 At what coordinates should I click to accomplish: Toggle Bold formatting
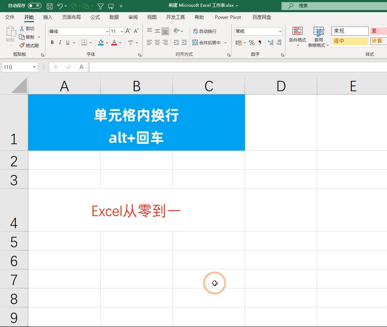point(52,42)
